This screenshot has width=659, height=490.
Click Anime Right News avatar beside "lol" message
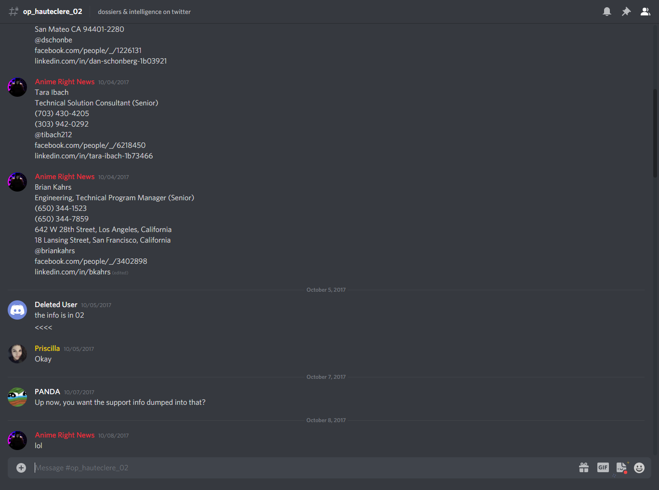point(17,440)
